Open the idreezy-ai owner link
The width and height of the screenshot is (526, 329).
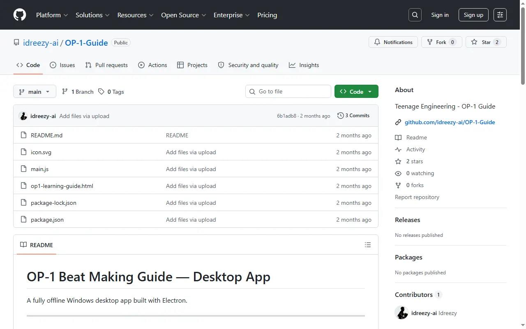coord(41,43)
